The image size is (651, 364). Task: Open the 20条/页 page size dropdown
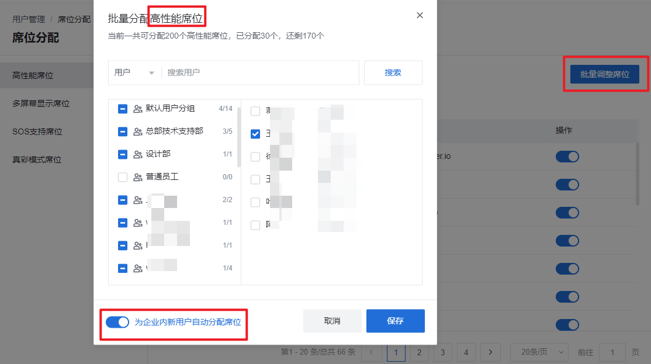pos(539,352)
